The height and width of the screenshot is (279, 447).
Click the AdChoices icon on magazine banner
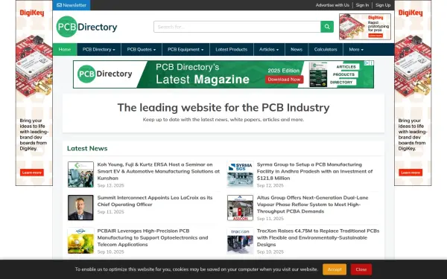tap(367, 63)
